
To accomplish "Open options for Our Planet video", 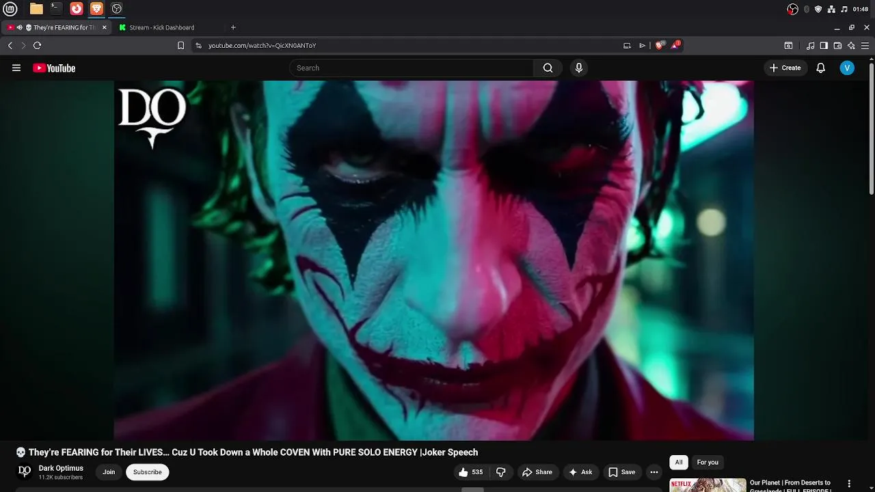I will [x=849, y=484].
